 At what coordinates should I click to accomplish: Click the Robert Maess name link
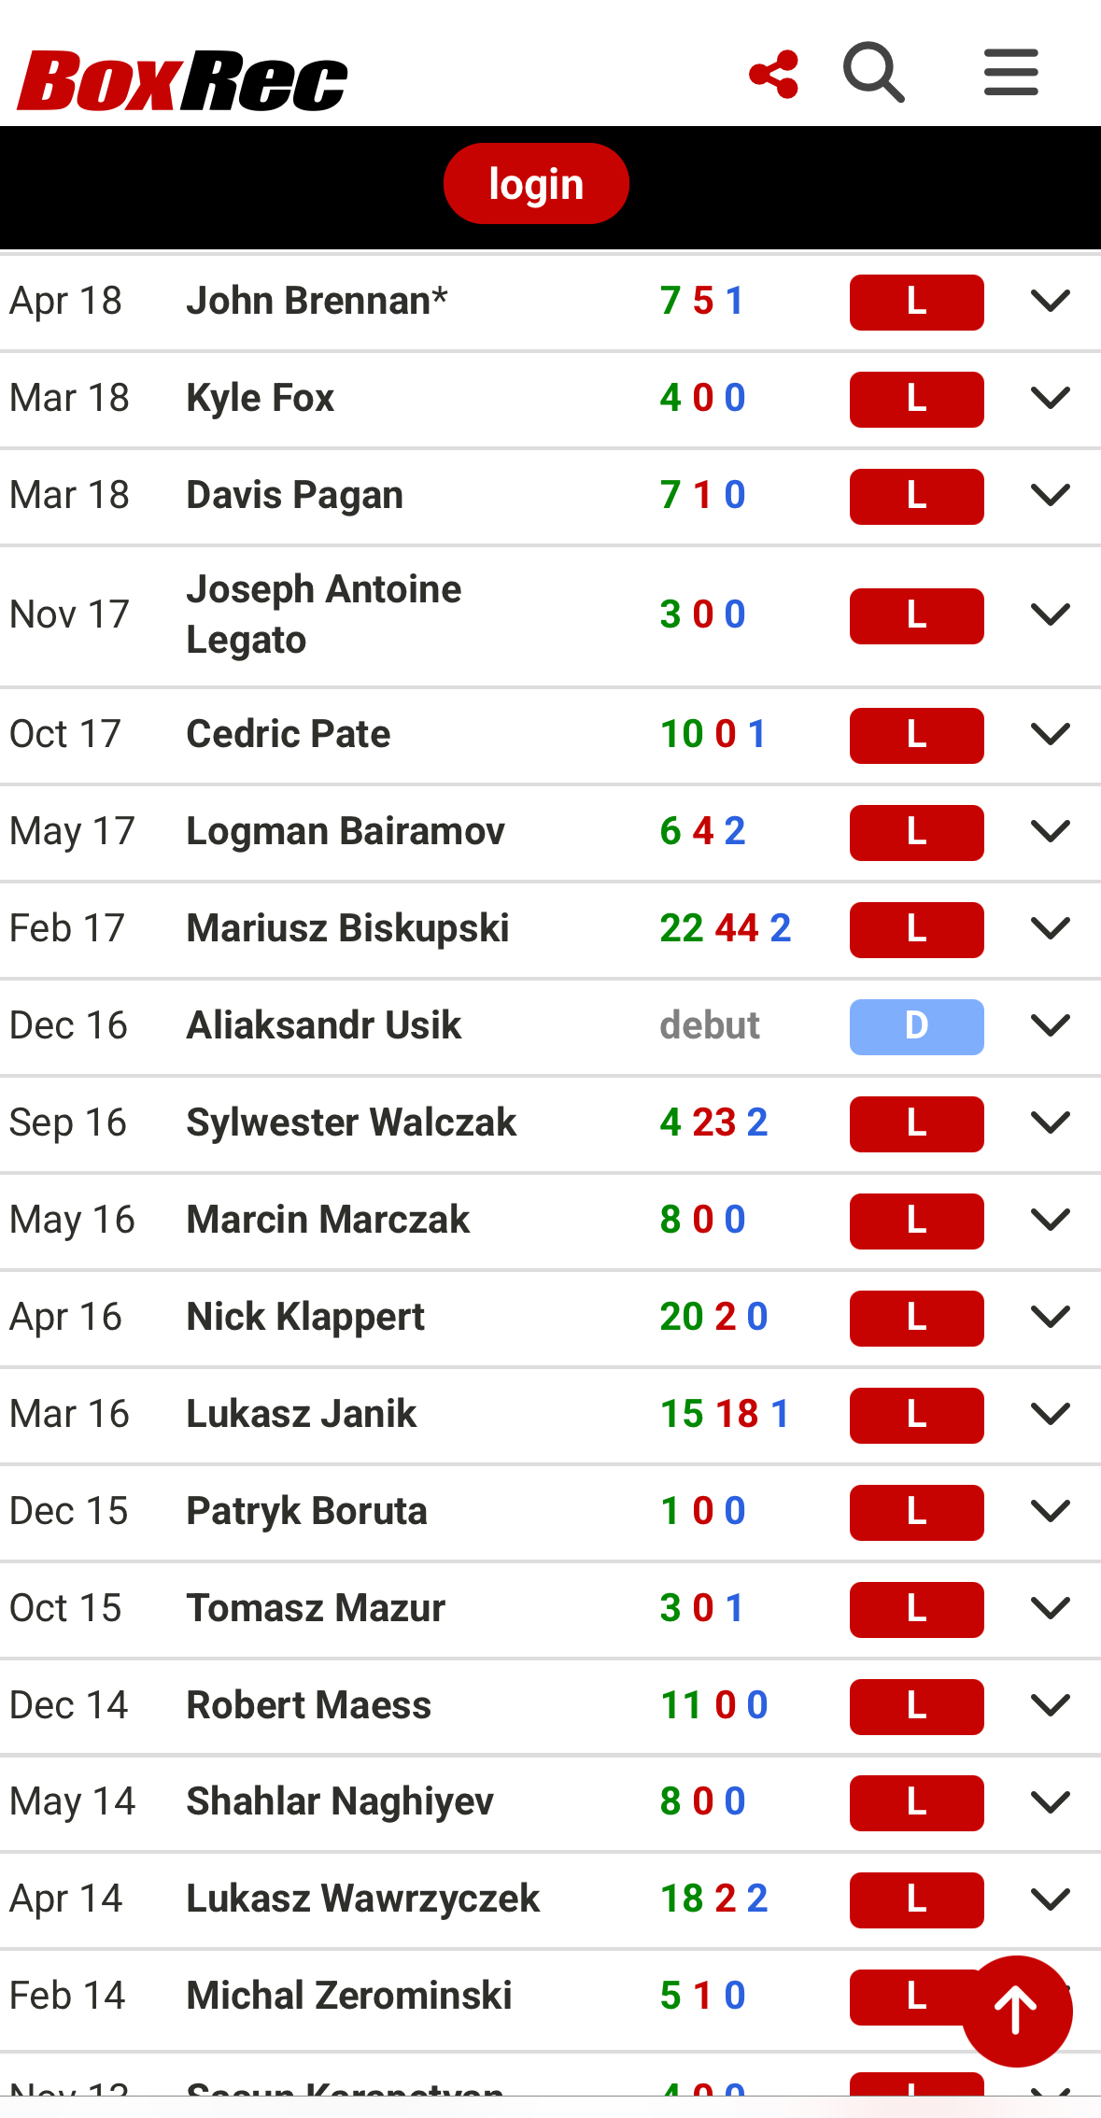tap(309, 1705)
